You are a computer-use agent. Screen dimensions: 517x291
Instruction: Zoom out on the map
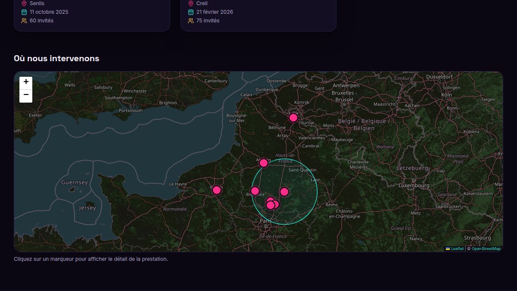pyautogui.click(x=26, y=95)
